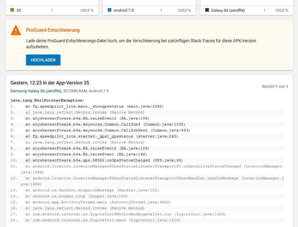The image size is (298, 227).
Task: Click stack line 15 with ActivityThread.main
Action: point(98,202)
